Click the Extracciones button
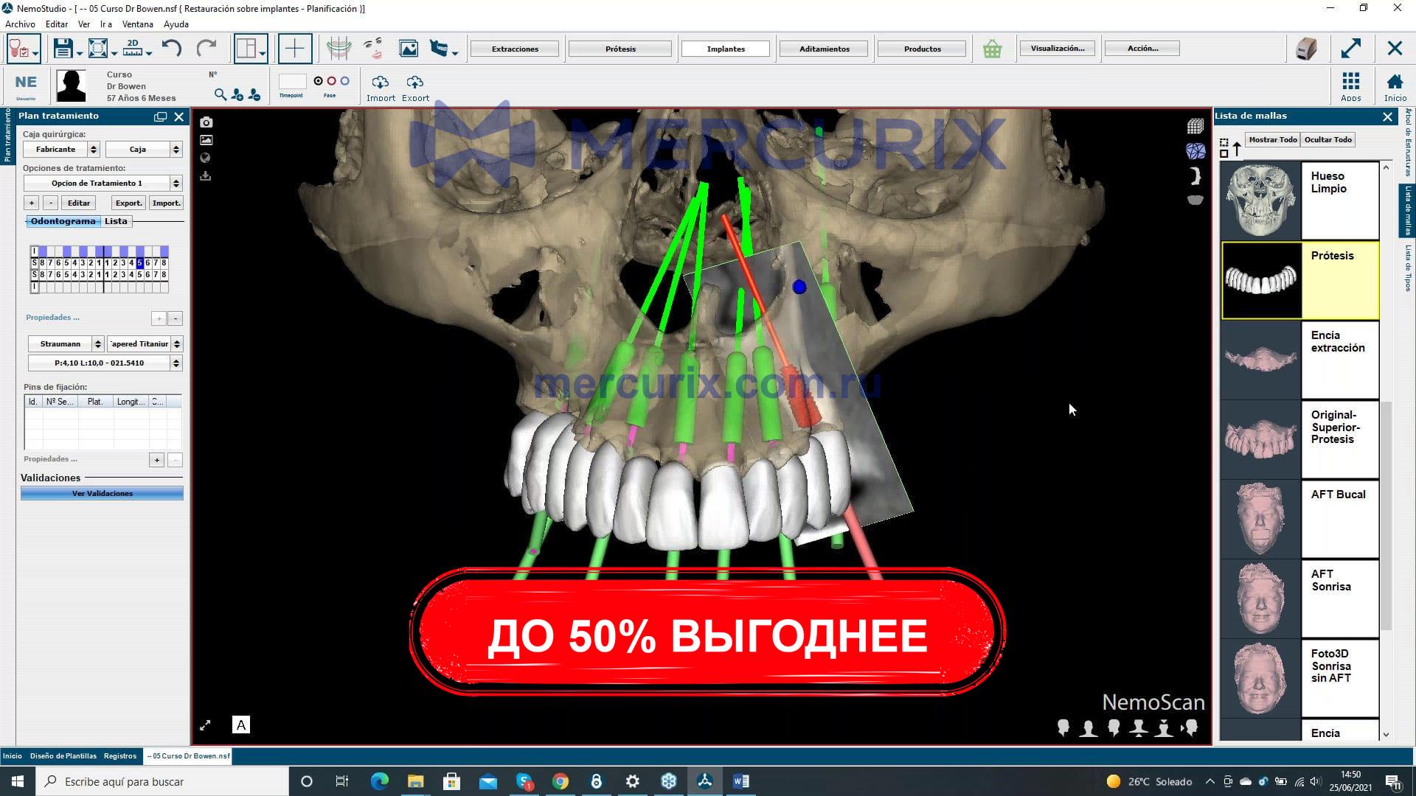This screenshot has height=796, width=1416. pos(515,49)
